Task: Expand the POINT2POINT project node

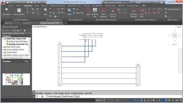Action: coord(3,52)
